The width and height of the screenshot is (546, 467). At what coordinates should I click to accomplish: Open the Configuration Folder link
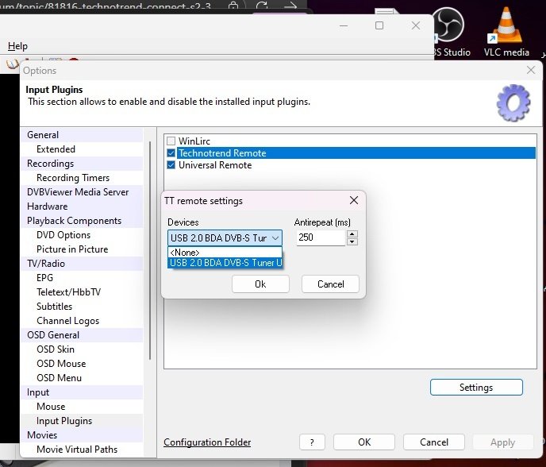(x=207, y=442)
